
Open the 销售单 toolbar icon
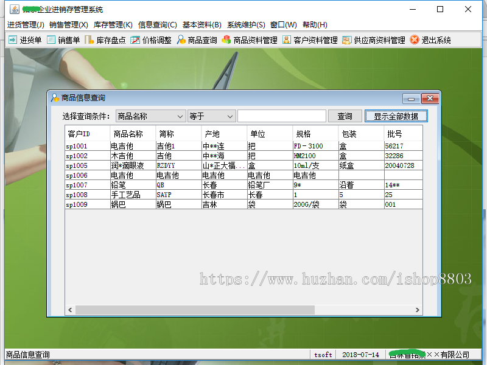[x=65, y=41]
